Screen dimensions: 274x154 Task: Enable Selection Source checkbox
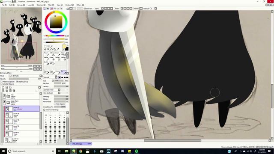click(1, 84)
